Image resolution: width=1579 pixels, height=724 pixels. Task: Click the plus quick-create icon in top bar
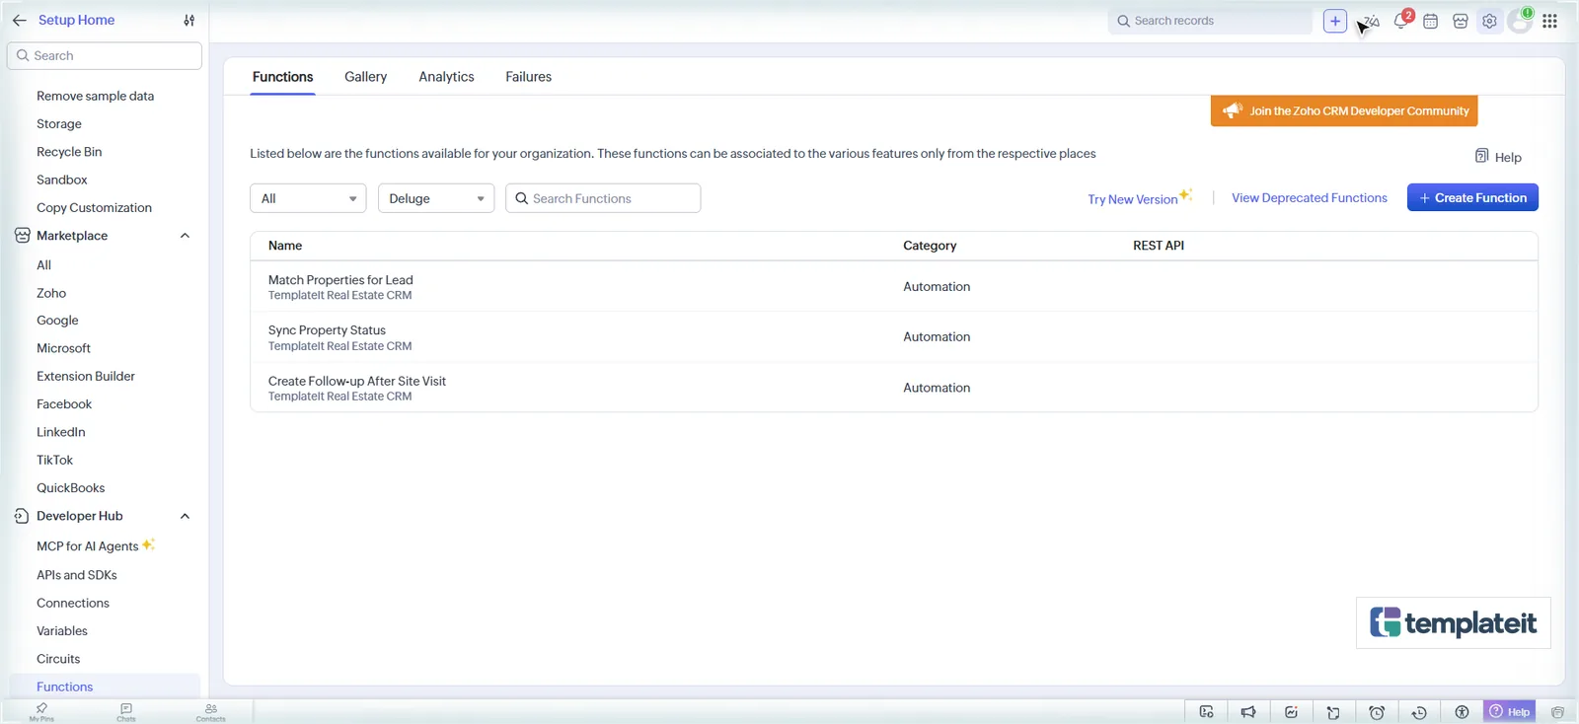[1334, 21]
